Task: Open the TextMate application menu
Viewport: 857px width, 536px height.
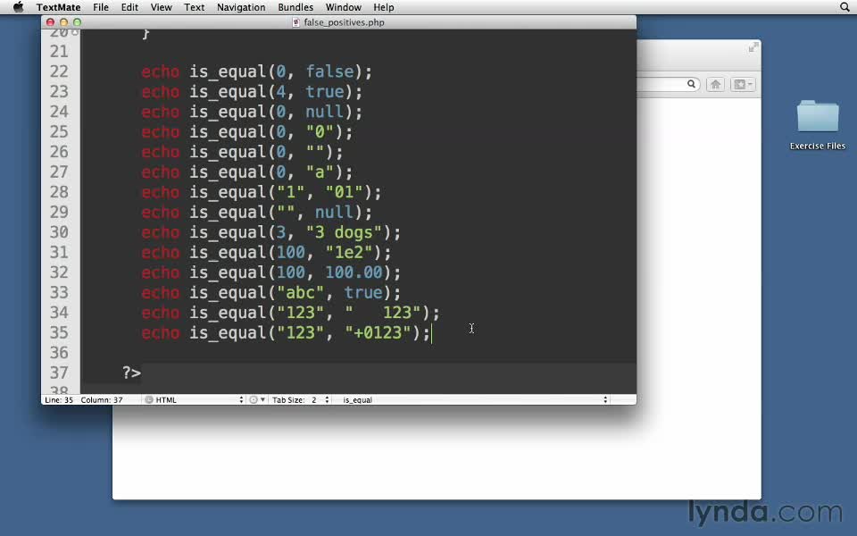Action: [x=59, y=7]
